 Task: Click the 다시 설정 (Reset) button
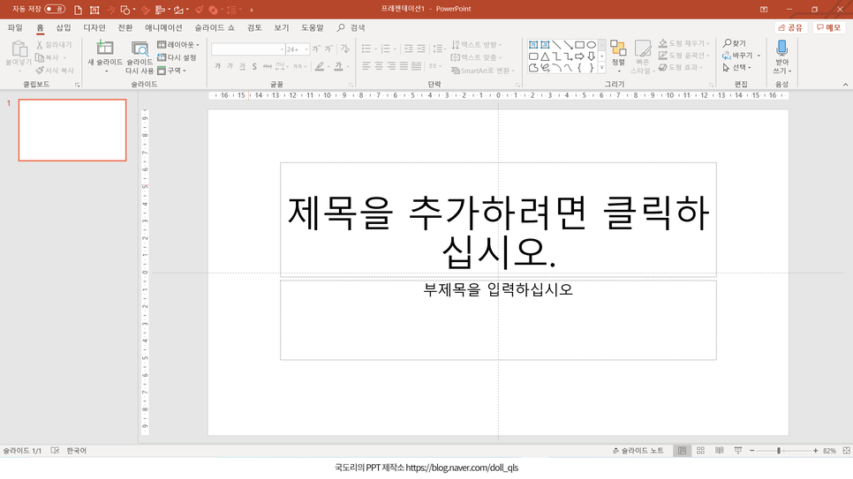177,57
